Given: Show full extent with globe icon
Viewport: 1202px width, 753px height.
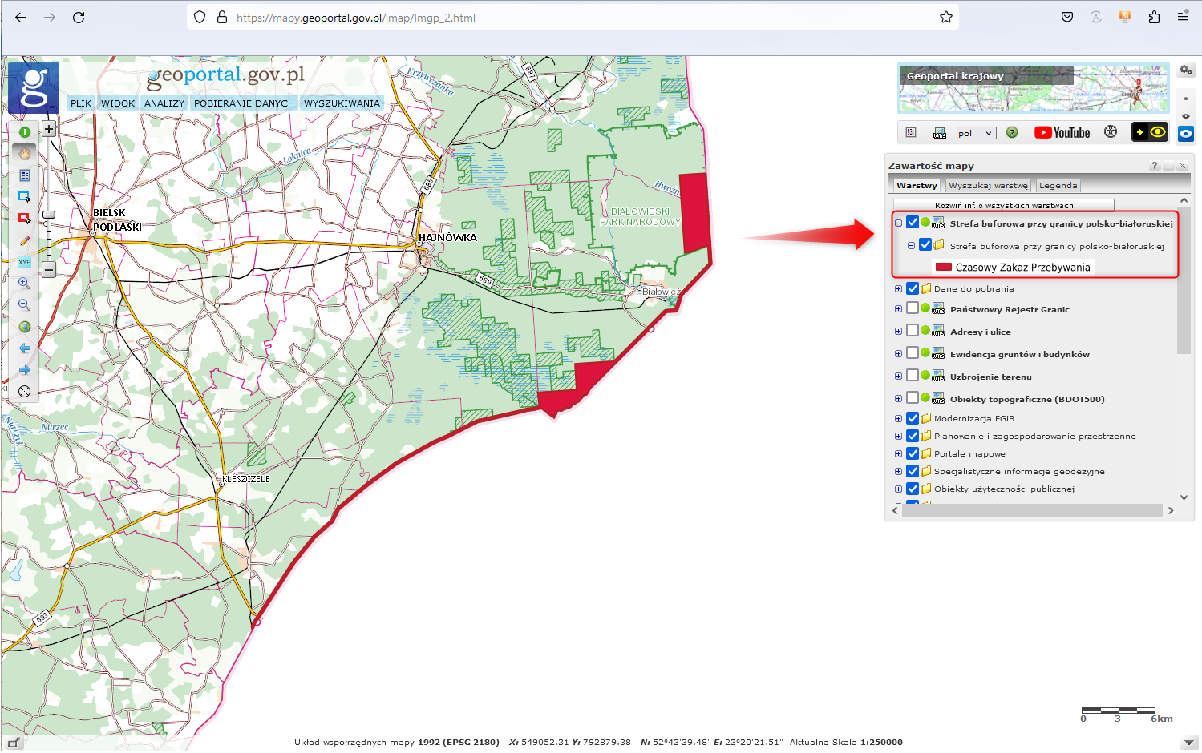Looking at the screenshot, I should point(25,327).
